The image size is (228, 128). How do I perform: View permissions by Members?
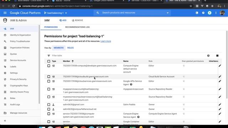tap(58, 48)
